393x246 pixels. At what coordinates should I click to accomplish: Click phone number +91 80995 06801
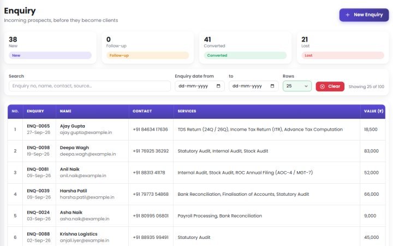point(151,216)
